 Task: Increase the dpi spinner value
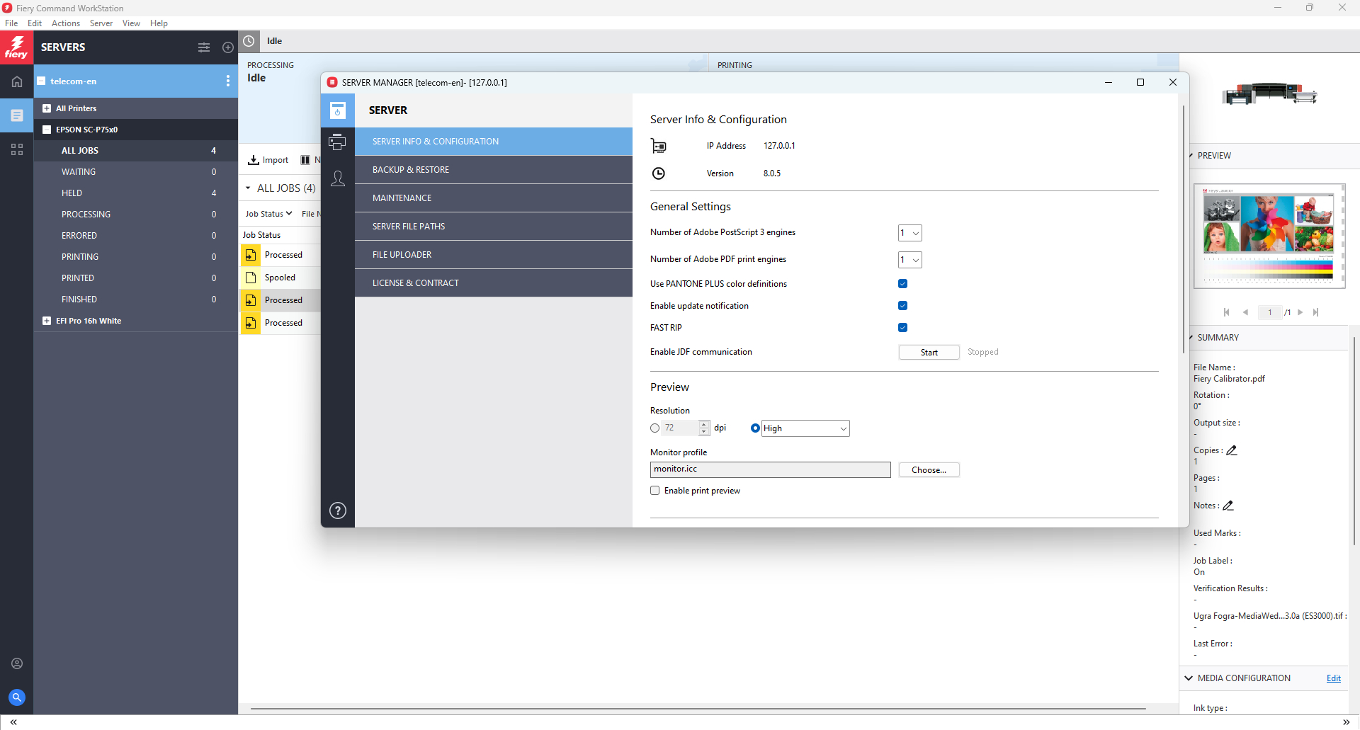point(704,424)
